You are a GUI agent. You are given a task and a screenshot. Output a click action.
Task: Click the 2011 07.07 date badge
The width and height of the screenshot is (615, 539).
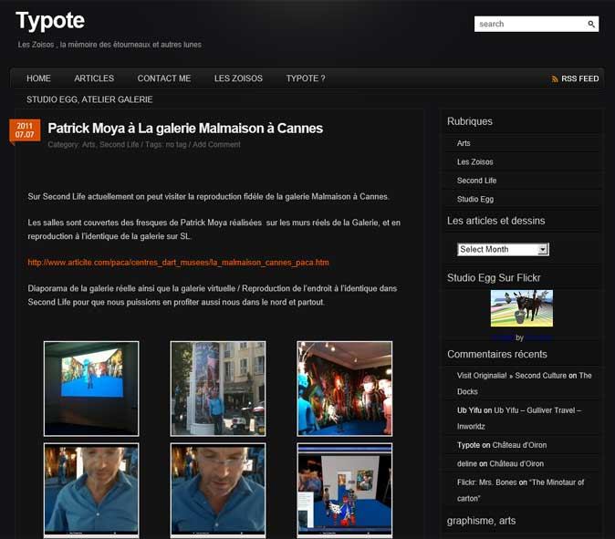(x=25, y=130)
